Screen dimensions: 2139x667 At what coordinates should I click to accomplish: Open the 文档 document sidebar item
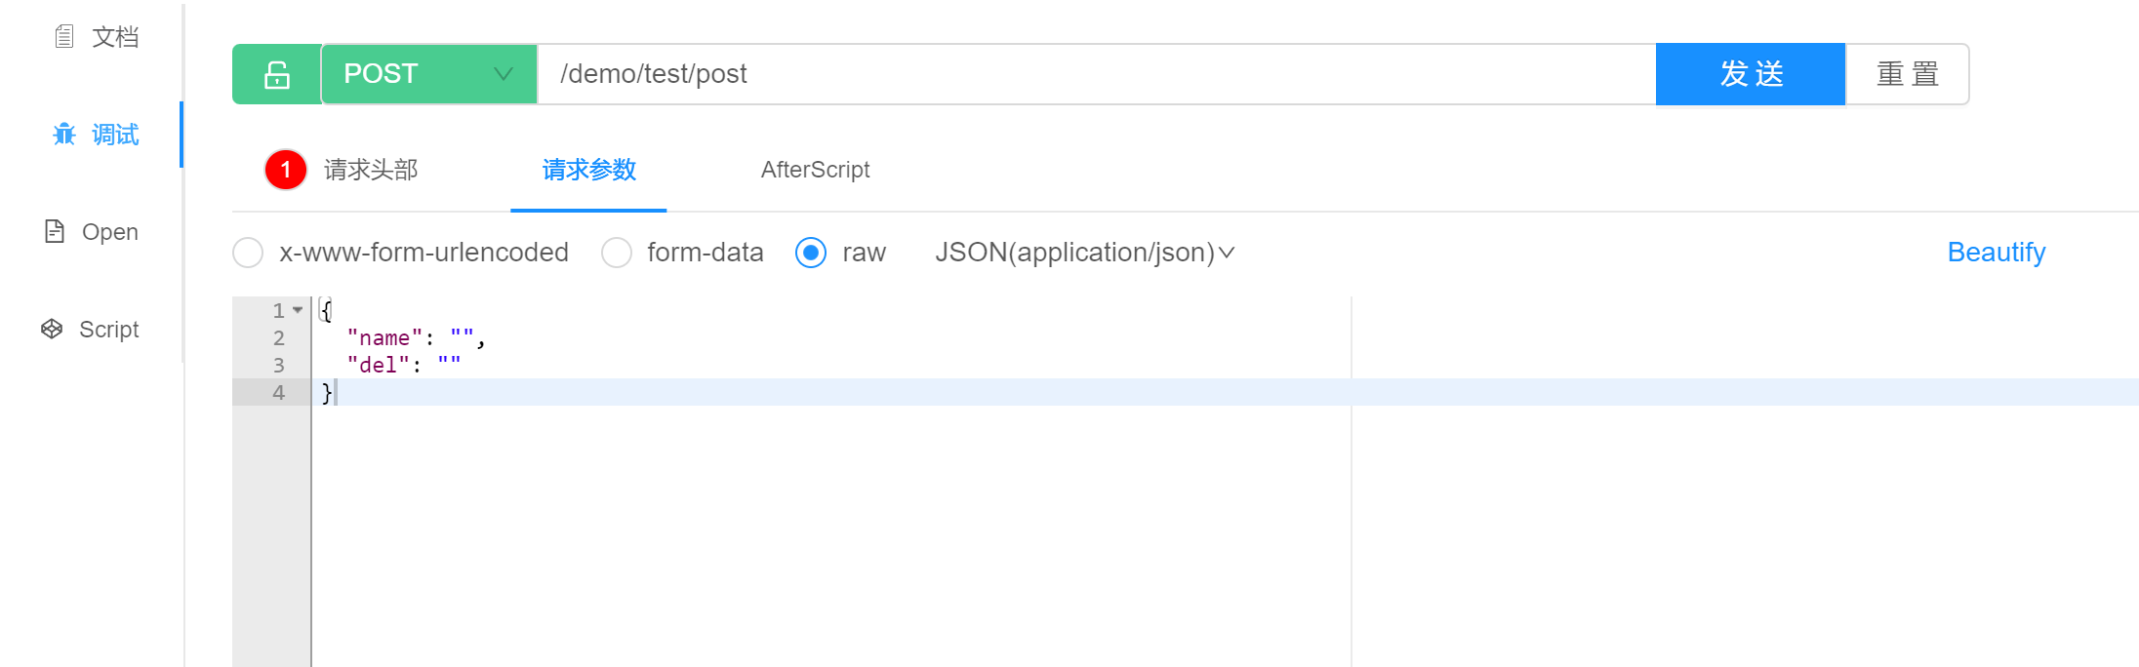[96, 37]
